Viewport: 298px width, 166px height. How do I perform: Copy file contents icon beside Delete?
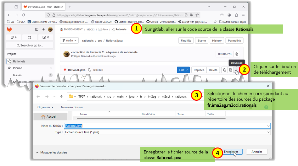pyautogui.click(x=224, y=70)
